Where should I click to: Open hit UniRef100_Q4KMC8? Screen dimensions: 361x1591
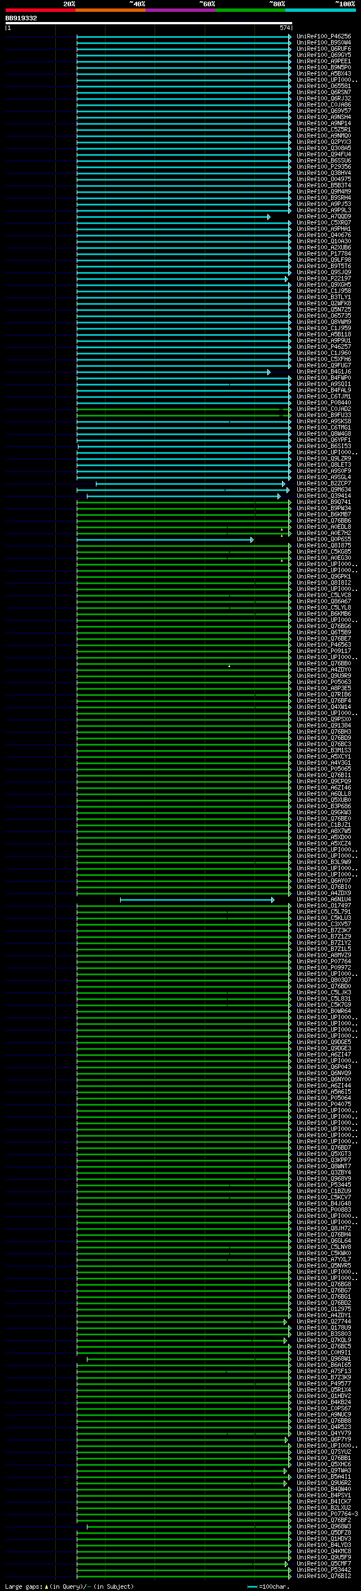tap(323, 1551)
